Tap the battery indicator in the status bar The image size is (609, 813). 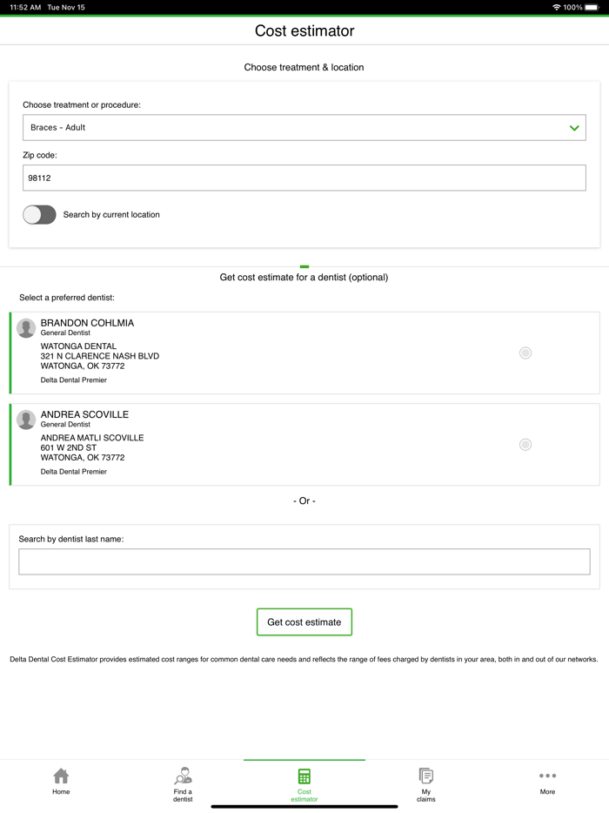point(594,7)
